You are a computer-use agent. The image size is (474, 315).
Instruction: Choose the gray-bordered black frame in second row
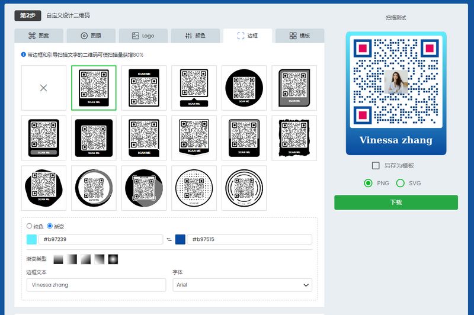244,138
